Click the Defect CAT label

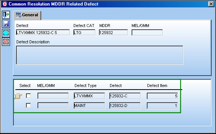coord(84,26)
